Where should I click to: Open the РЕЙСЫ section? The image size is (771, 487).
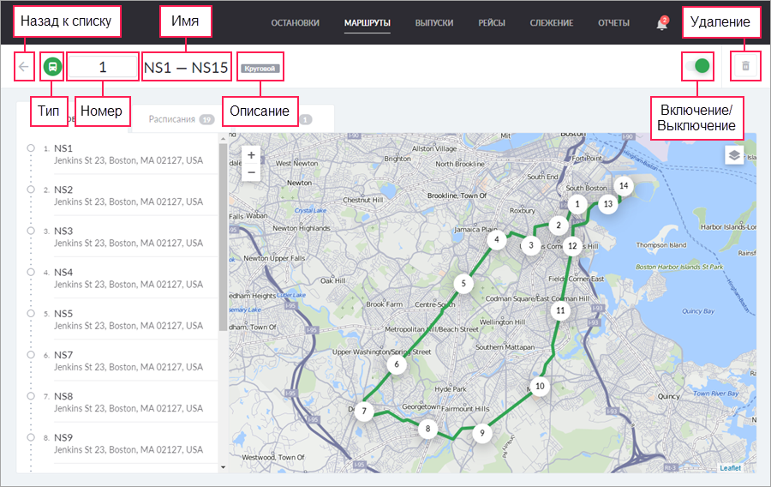[492, 22]
